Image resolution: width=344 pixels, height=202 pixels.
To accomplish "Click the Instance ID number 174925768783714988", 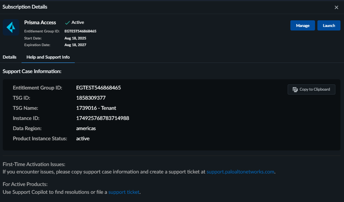I will 103,118.
